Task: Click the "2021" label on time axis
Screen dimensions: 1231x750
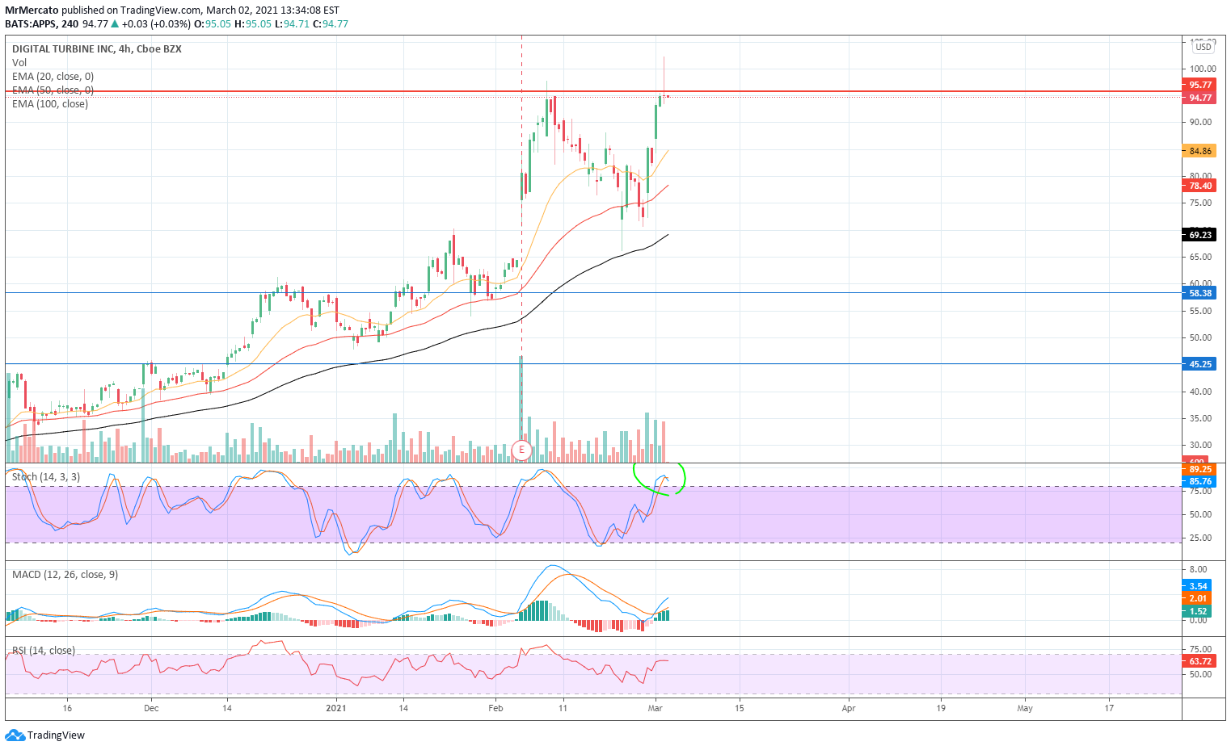Action: [x=336, y=709]
